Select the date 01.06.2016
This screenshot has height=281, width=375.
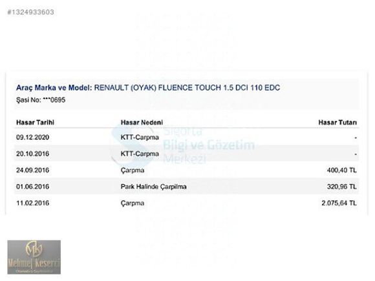click(32, 187)
